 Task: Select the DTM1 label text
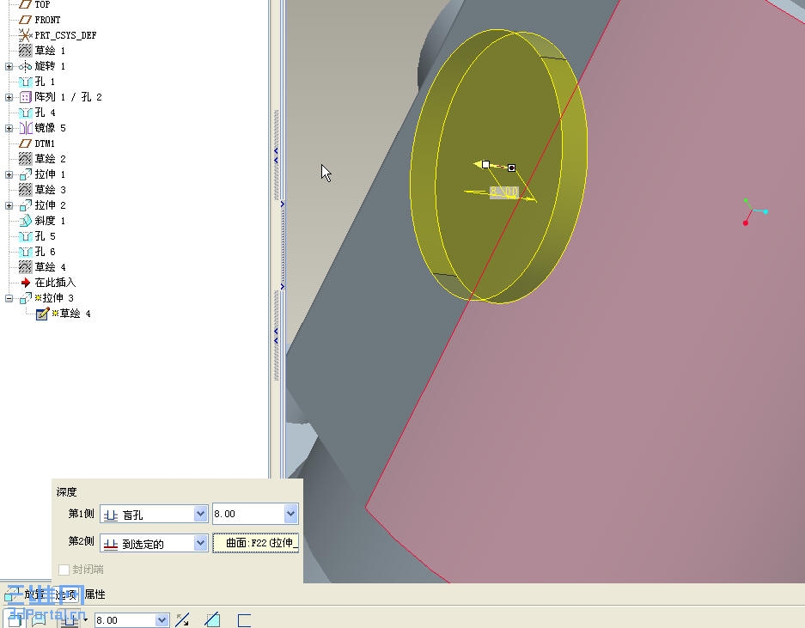pyautogui.click(x=45, y=143)
